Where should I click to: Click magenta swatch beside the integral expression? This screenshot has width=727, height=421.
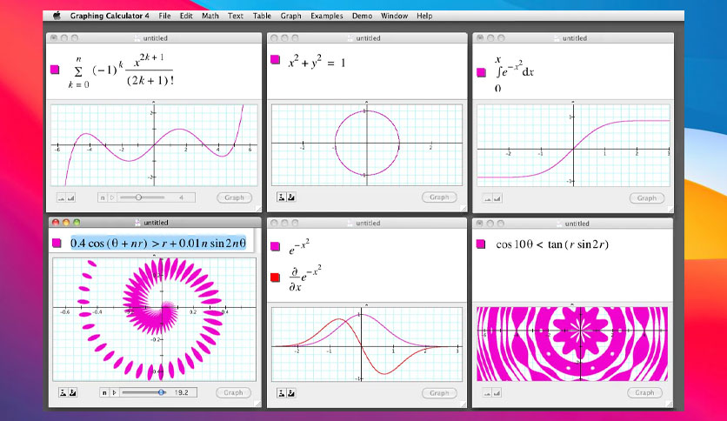pyautogui.click(x=481, y=72)
